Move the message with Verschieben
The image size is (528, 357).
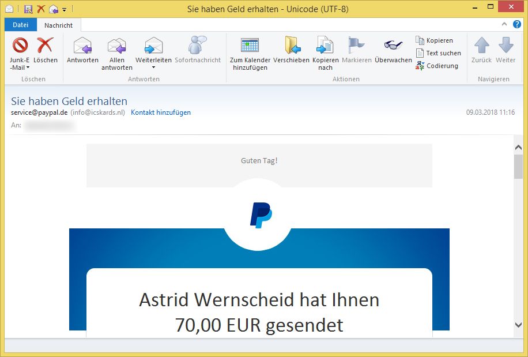tap(291, 51)
